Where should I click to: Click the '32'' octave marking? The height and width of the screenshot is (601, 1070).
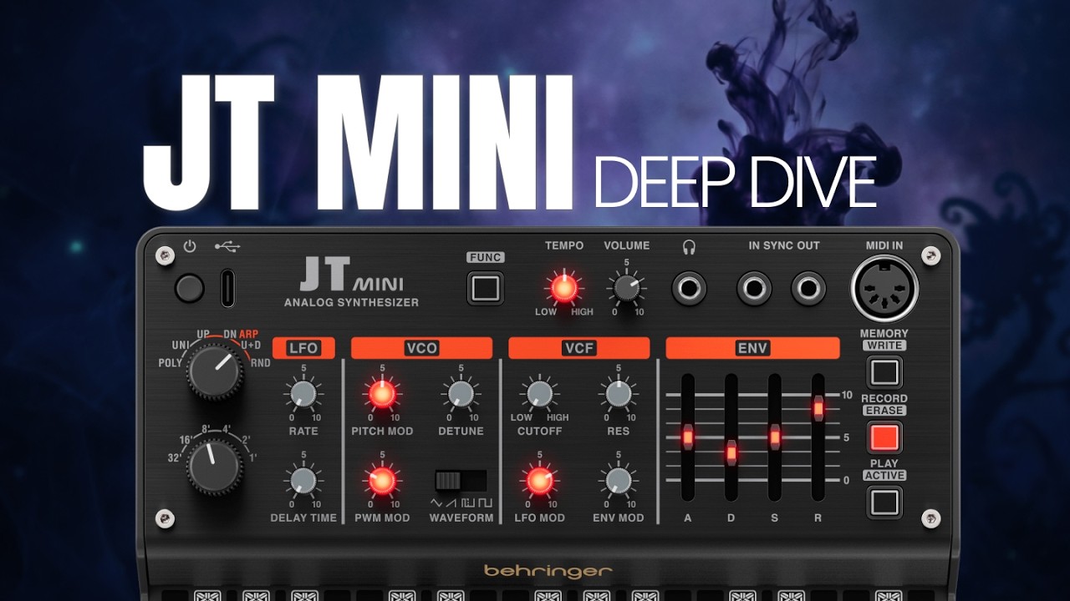coord(175,457)
